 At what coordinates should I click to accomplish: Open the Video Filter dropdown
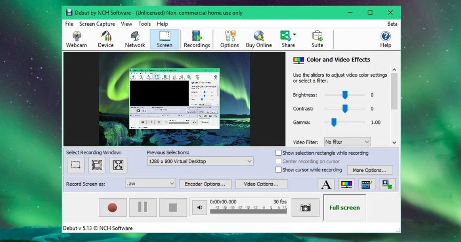click(x=347, y=141)
